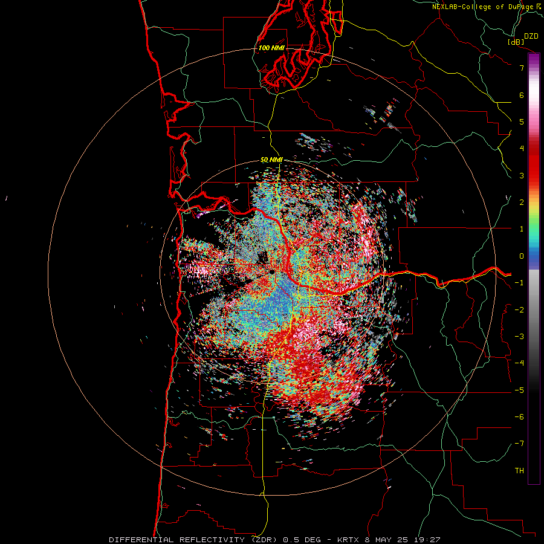The image size is (544, 544).
Task: Click the -4 dB scale tick label
Action: tap(519, 363)
